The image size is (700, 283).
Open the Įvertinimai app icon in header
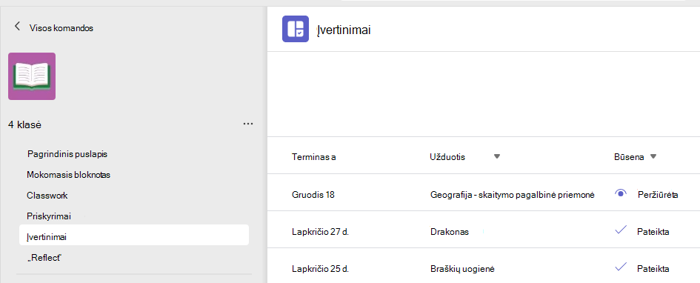(296, 29)
